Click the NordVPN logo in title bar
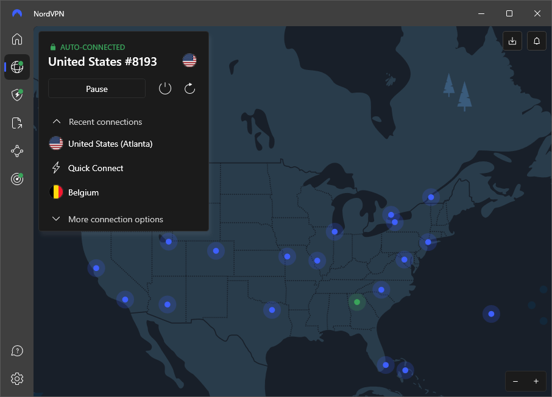This screenshot has height=397, width=552. point(17,13)
